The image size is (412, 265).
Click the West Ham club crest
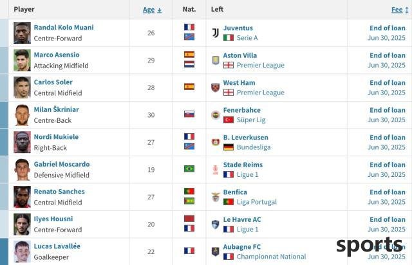pos(216,87)
